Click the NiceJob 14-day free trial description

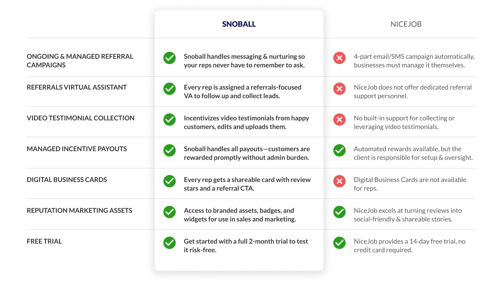click(x=410, y=245)
